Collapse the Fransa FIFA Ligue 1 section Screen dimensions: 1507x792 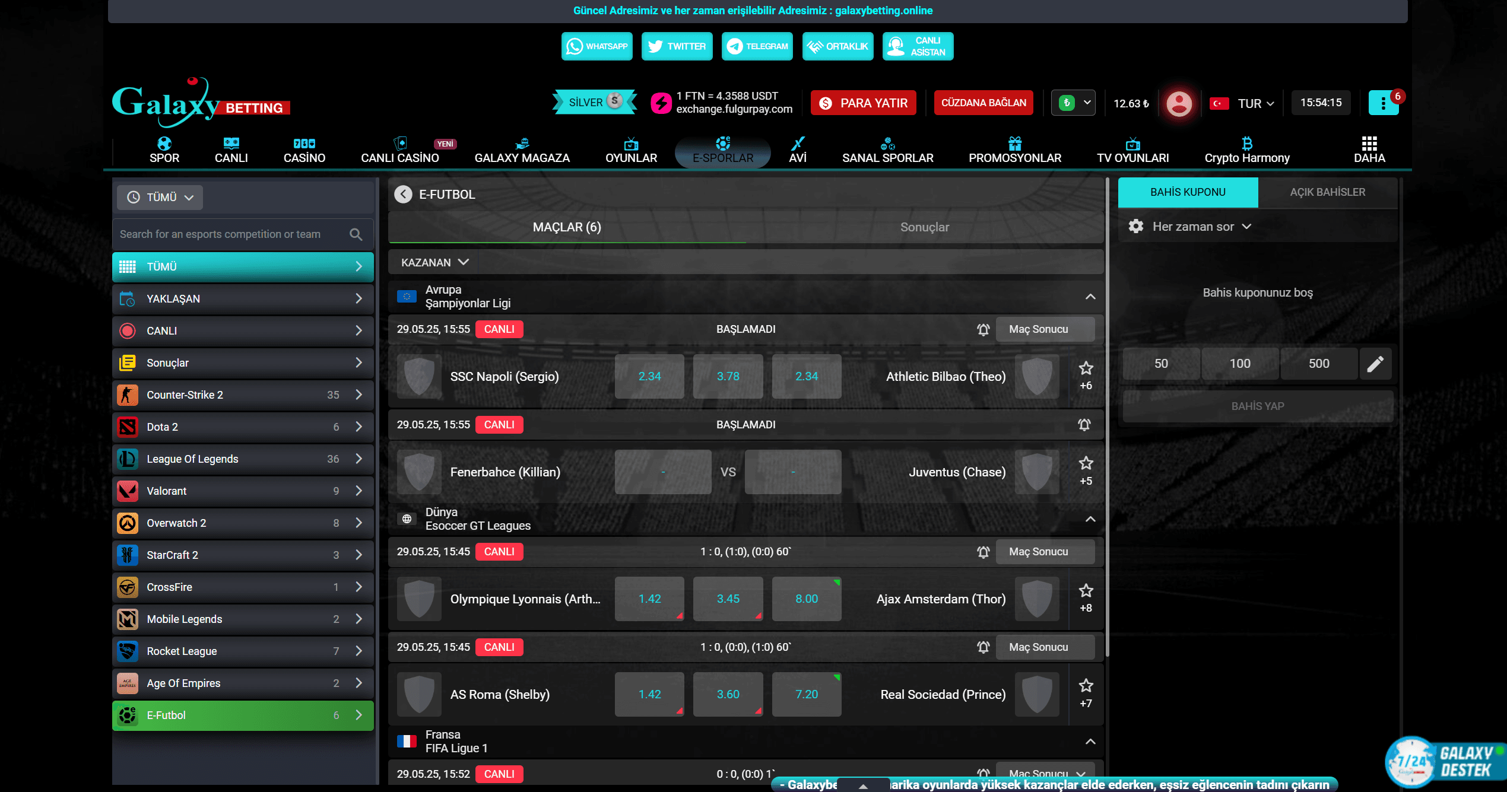[x=1090, y=742]
